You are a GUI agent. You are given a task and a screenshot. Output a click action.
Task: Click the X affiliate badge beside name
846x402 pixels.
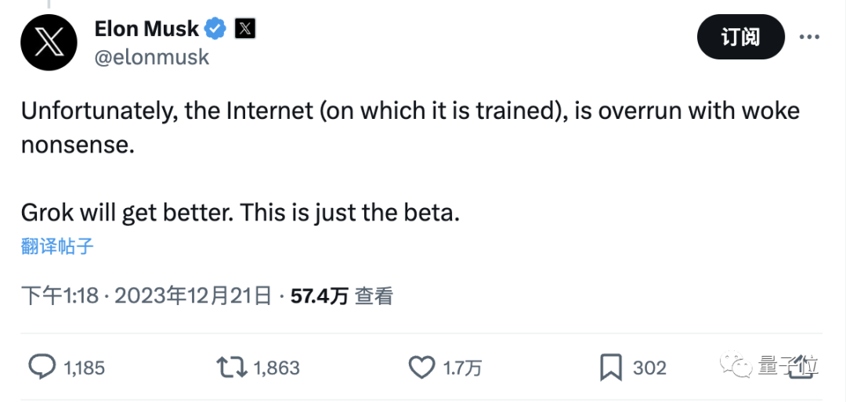pos(245,30)
